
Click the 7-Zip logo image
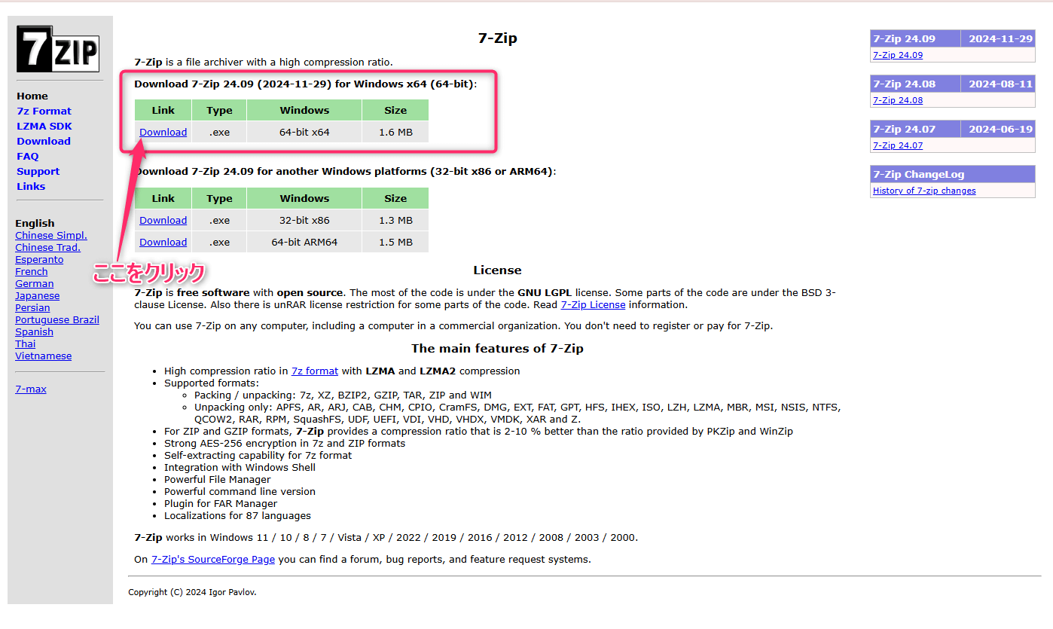point(57,50)
